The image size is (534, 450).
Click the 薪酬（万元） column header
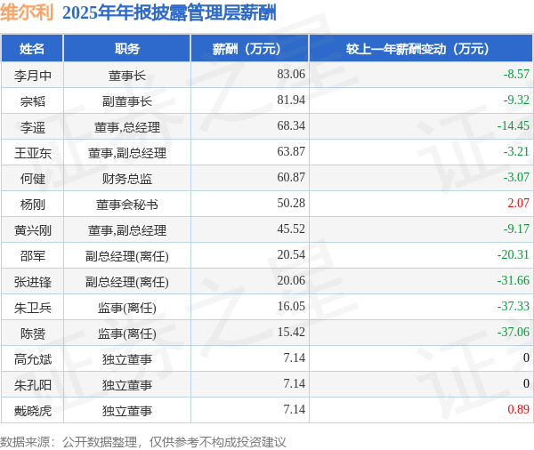(250, 49)
